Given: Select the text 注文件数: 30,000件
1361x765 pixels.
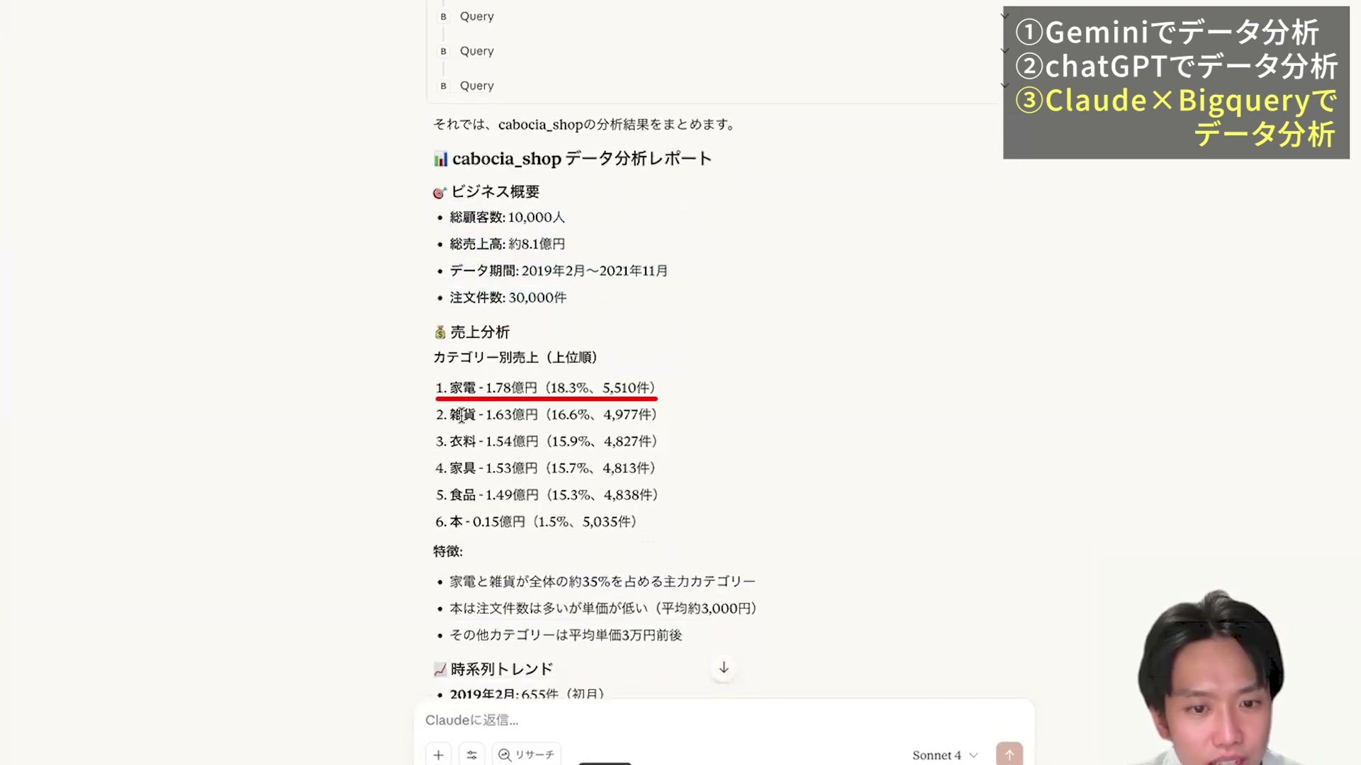Looking at the screenshot, I should click(508, 298).
